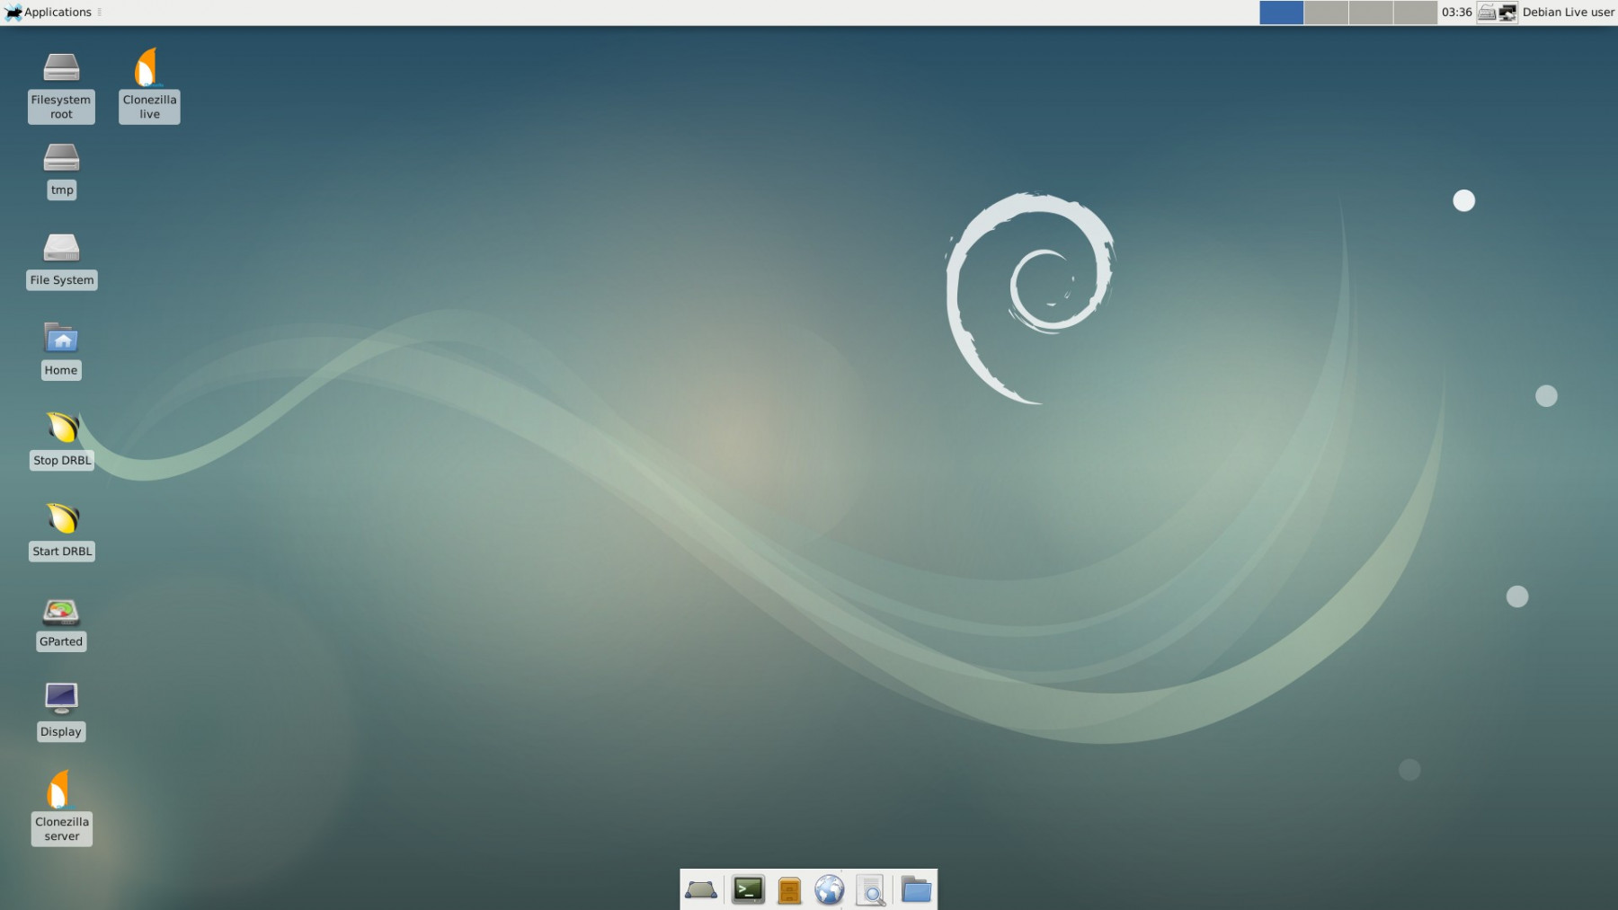Launch the terminal emulator from the dock
Image resolution: width=1618 pixels, height=910 pixels.
coord(748,890)
